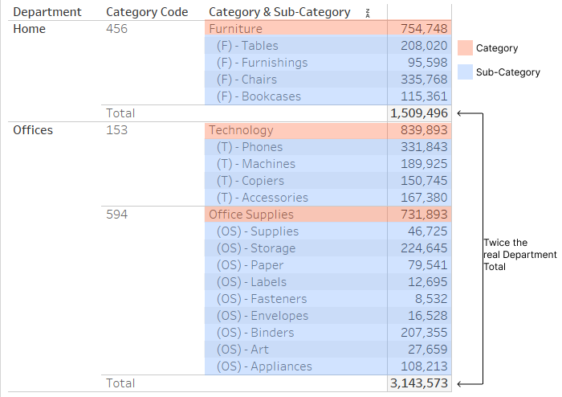Click the Offices department label
The width and height of the screenshot is (562, 397).
pos(33,130)
